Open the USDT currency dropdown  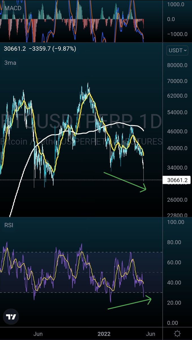177,50
